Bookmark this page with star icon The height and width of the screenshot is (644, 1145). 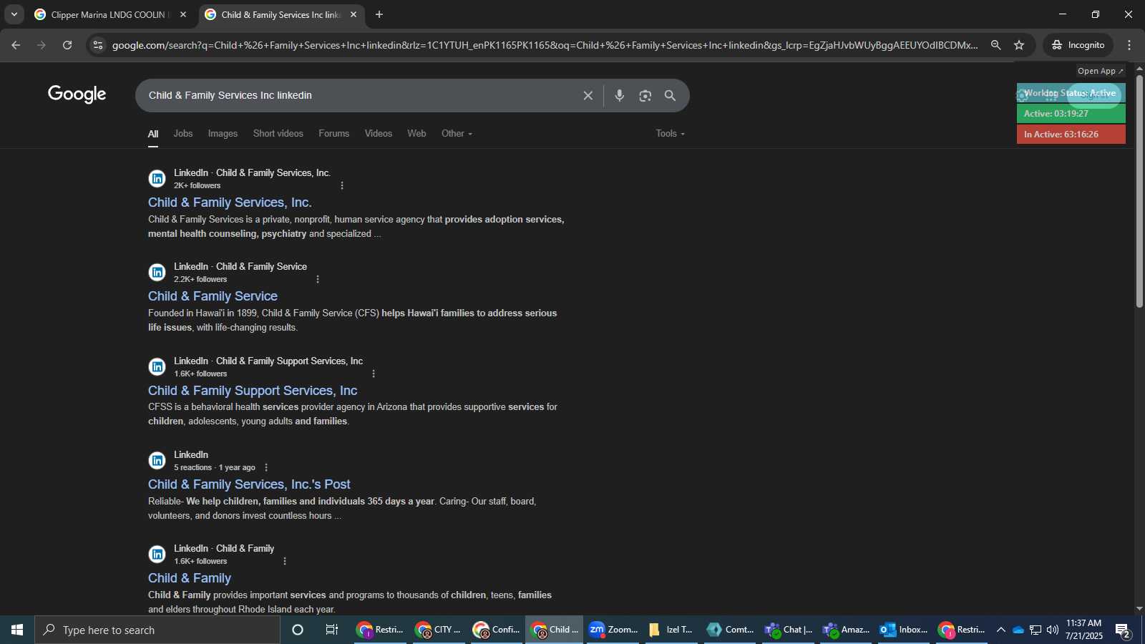[1019, 45]
